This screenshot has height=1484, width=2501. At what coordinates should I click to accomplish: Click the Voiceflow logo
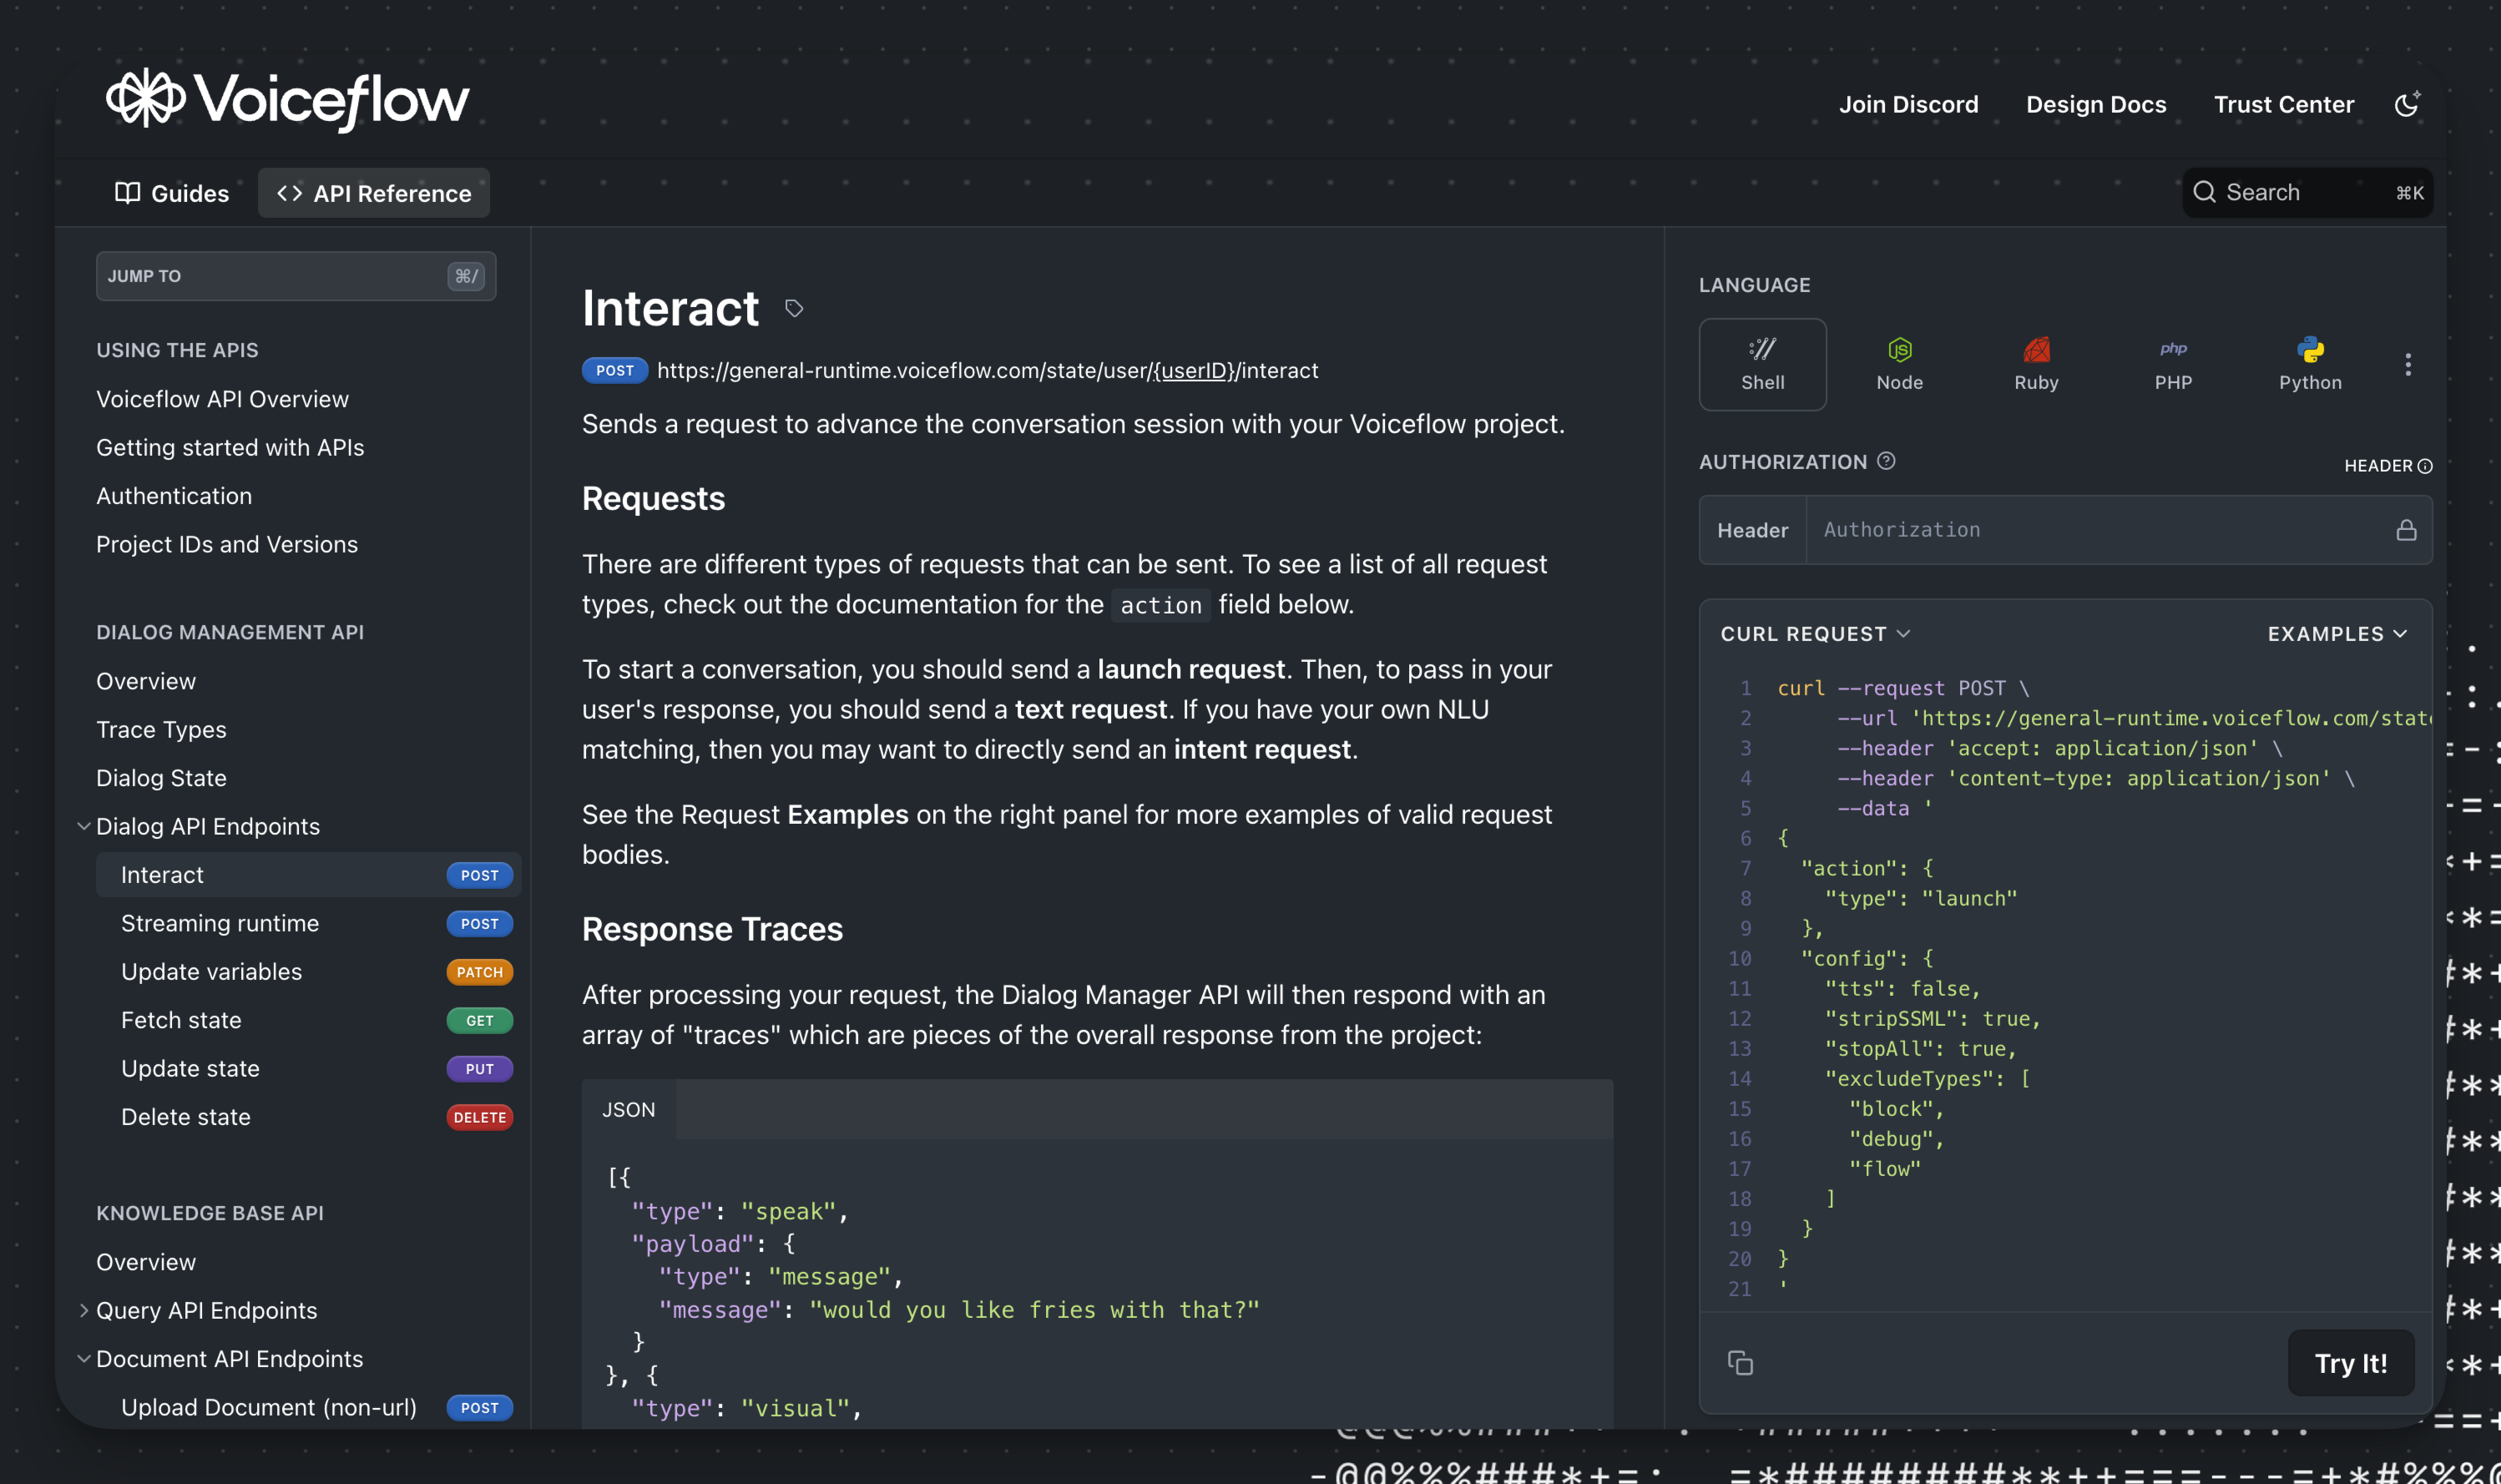pos(288,100)
